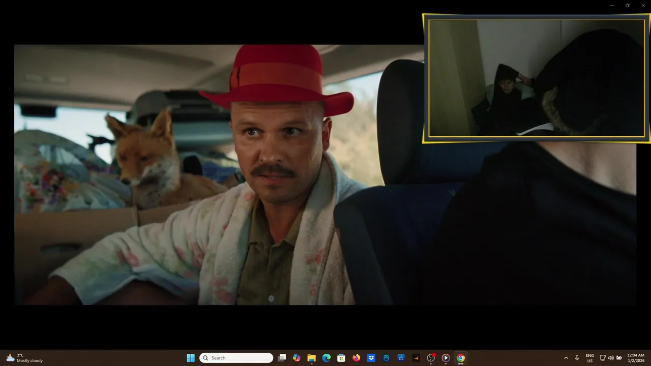Open Microsoft Edge from the taskbar
651x366 pixels.
[x=327, y=358]
